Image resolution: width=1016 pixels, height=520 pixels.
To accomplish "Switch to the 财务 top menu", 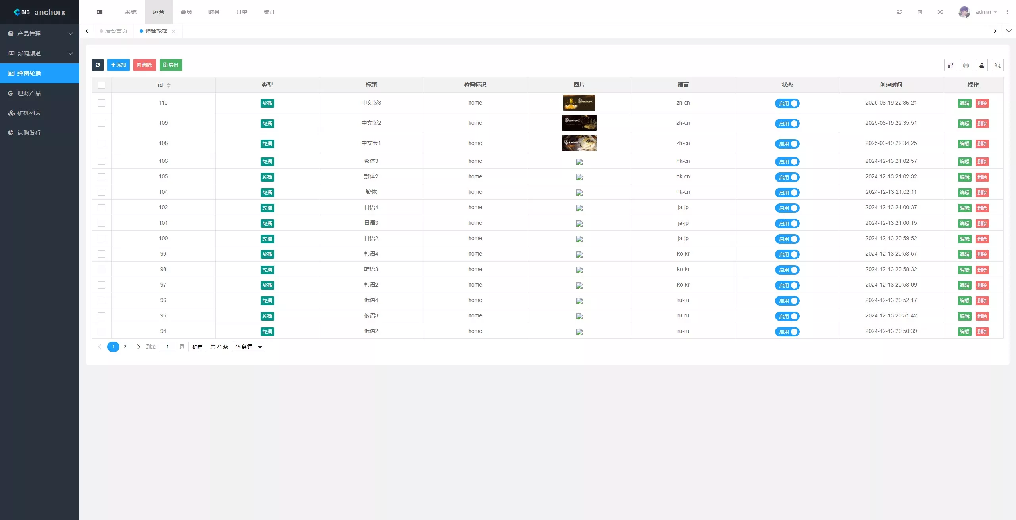I will pos(214,12).
